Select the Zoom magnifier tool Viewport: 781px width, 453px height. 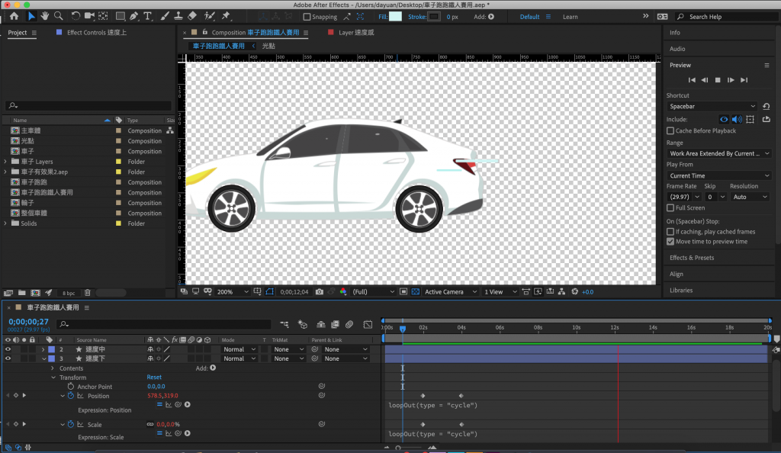59,16
